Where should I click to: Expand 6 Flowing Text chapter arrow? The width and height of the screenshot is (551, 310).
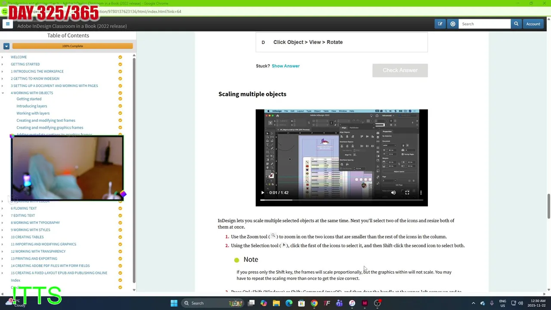(x=3, y=208)
